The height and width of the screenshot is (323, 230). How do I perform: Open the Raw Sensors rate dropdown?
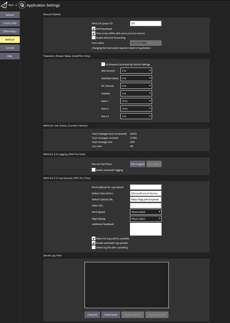pos(136,71)
